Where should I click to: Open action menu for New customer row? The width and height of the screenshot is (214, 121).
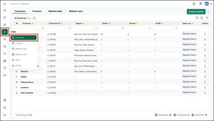coord(205,93)
